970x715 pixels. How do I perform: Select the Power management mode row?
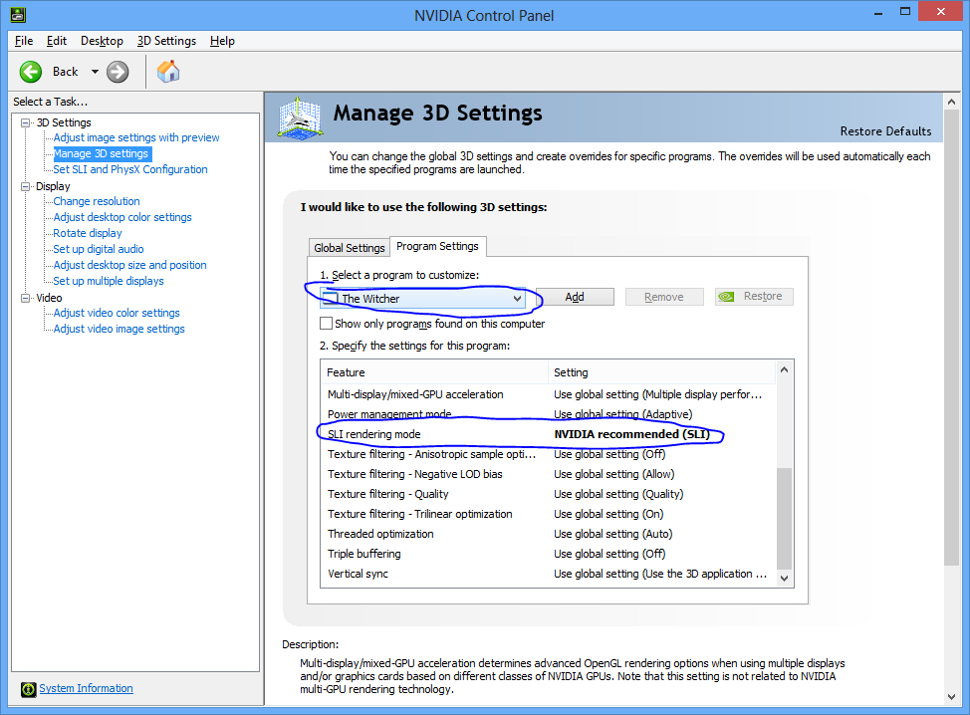pyautogui.click(x=548, y=414)
